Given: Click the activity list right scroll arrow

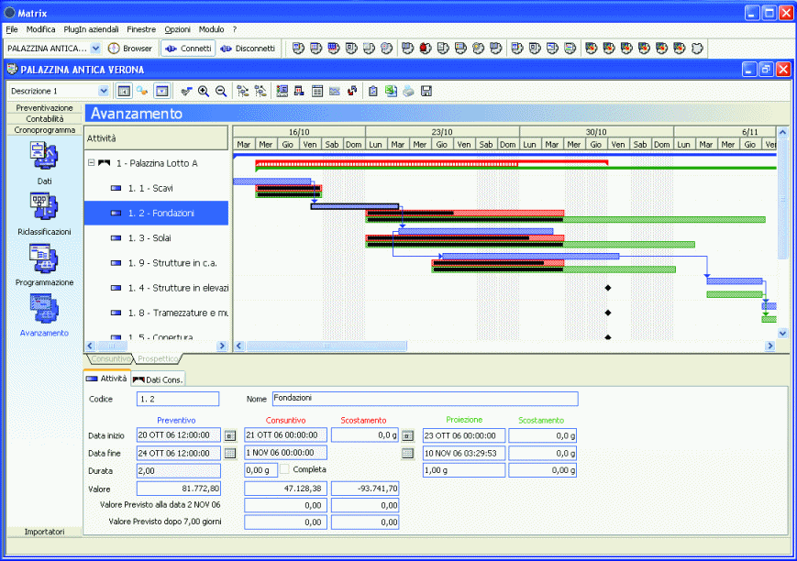Looking at the screenshot, I should (222, 346).
